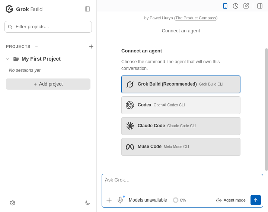
Task: Choose the Claude Code agent
Action: click(x=181, y=126)
